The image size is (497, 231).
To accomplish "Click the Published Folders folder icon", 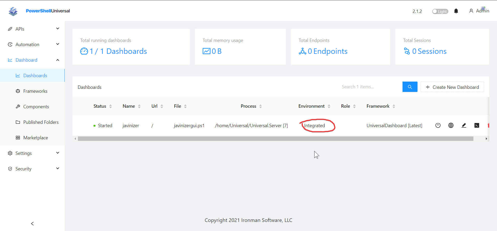I will pos(18,122).
